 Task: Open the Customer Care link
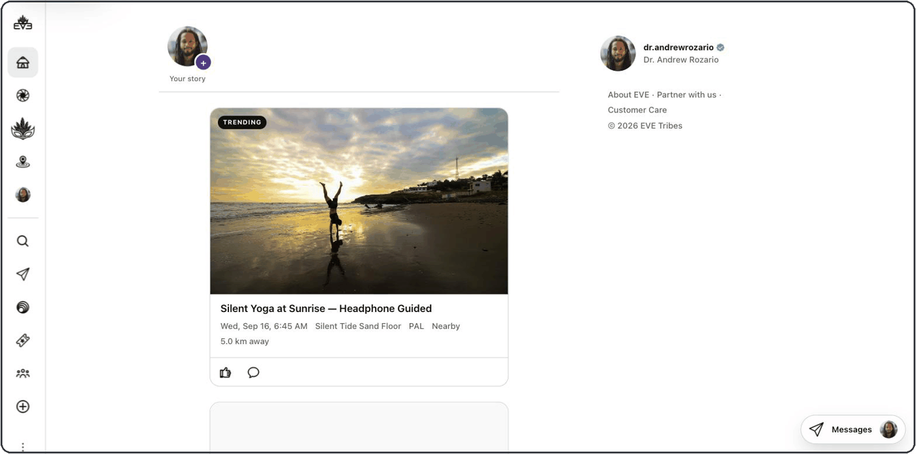(637, 110)
